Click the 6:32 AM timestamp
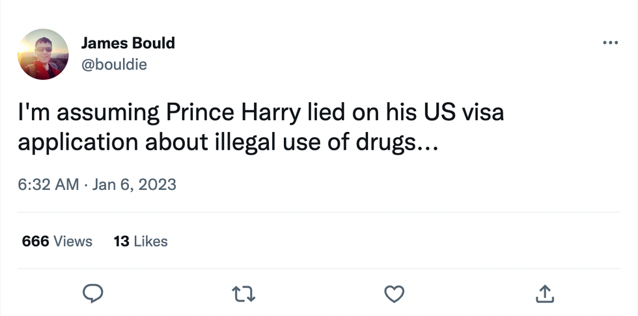 tap(49, 184)
